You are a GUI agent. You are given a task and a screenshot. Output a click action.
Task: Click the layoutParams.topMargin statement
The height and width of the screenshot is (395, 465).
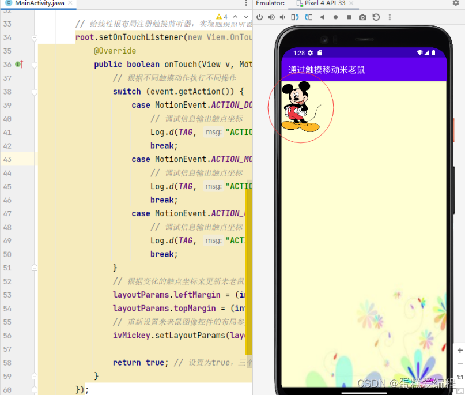pyautogui.click(x=179, y=309)
